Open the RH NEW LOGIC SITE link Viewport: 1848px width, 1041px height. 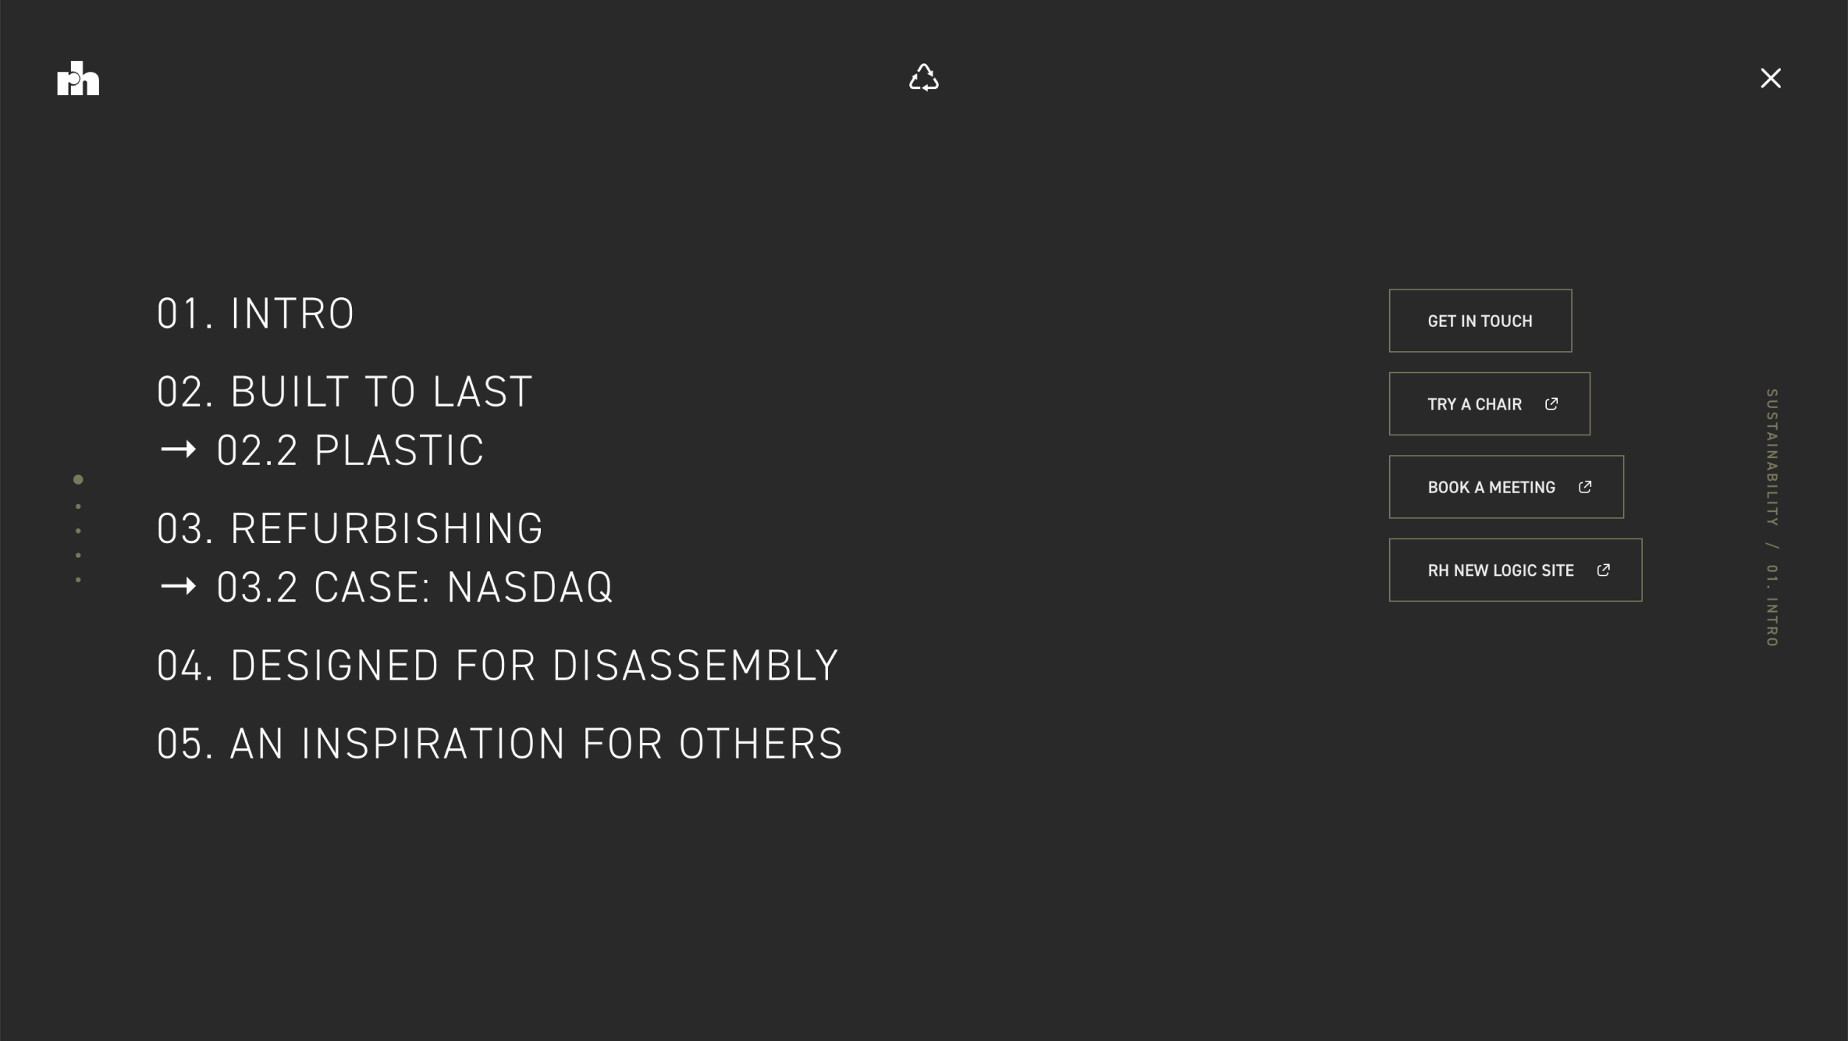1515,570
